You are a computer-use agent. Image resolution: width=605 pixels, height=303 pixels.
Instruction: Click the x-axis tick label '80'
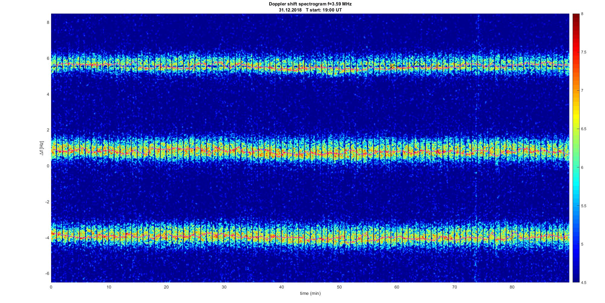coord(512,287)
